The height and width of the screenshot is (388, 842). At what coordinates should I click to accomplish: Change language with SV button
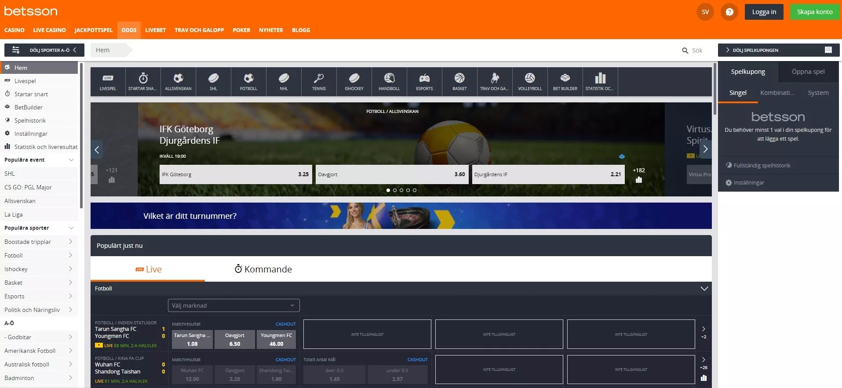[x=705, y=12]
